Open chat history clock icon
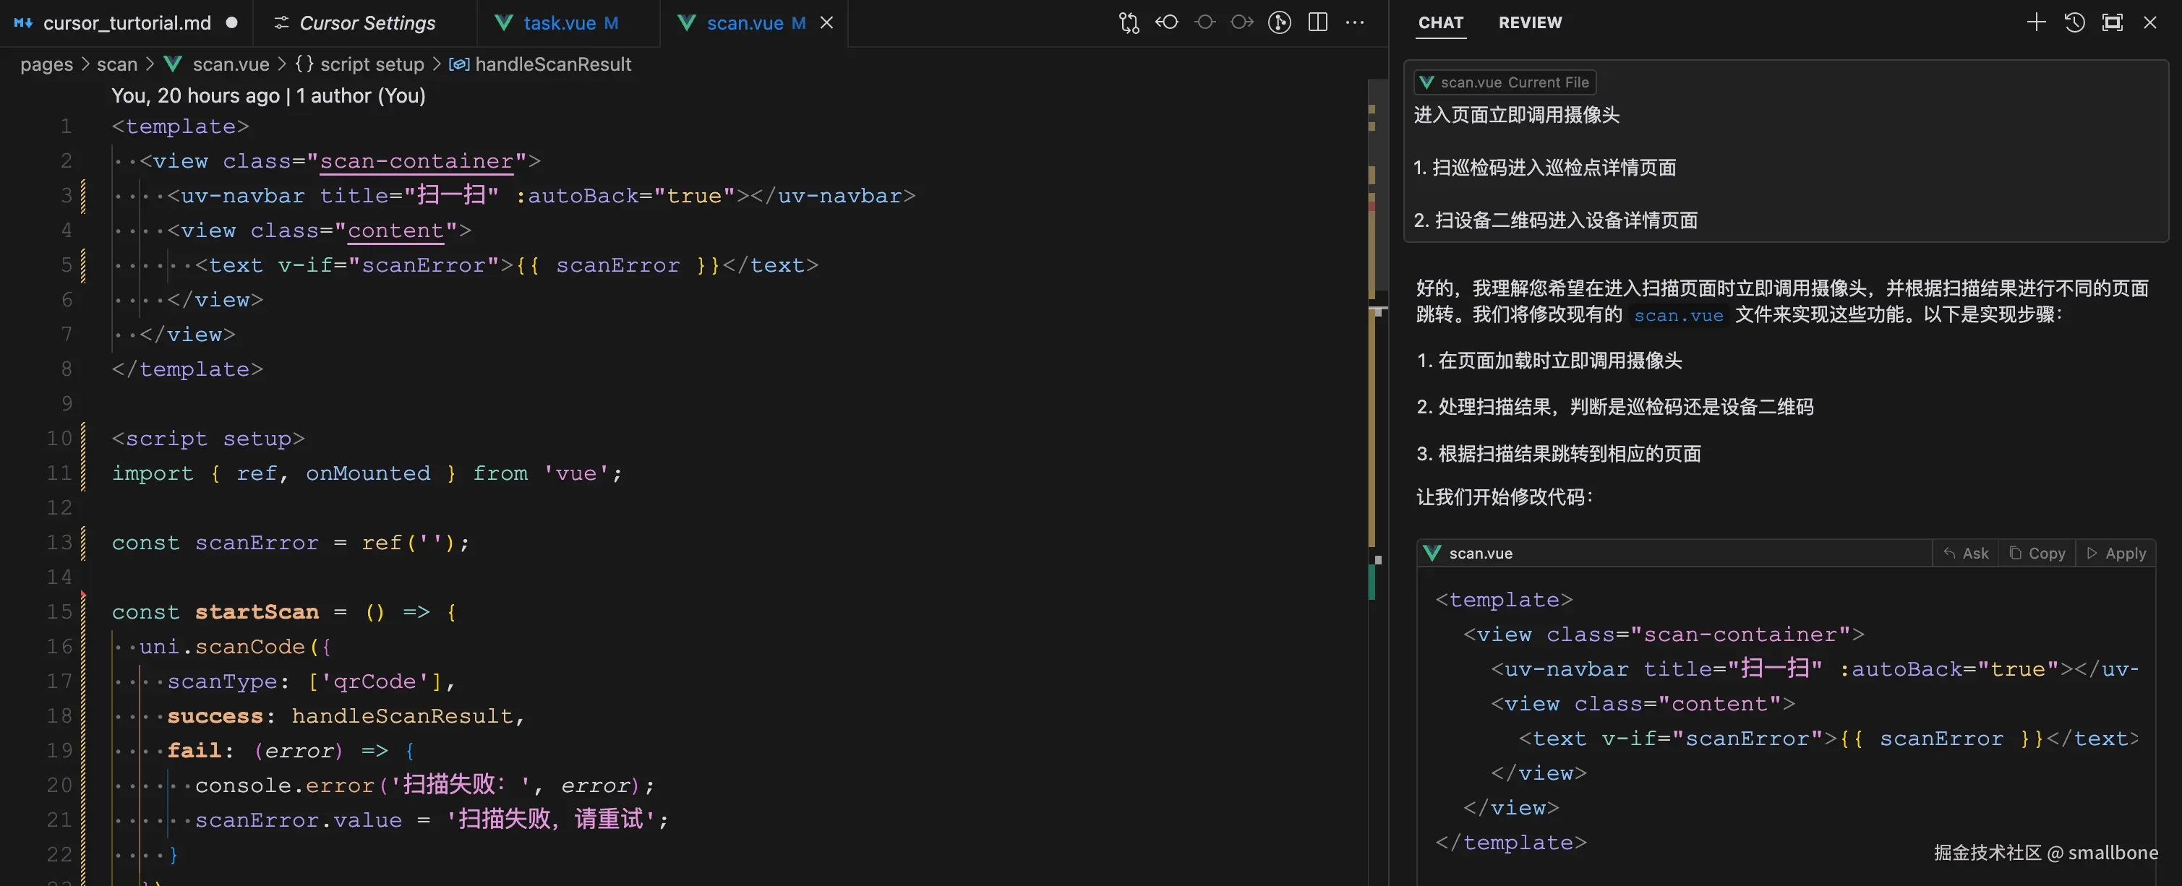The image size is (2182, 886). coord(2074,23)
